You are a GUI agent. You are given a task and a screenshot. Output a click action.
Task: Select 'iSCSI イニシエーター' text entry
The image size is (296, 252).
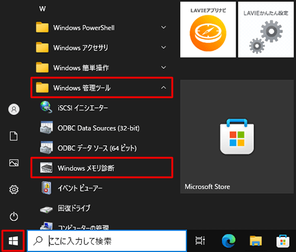[x=83, y=108]
